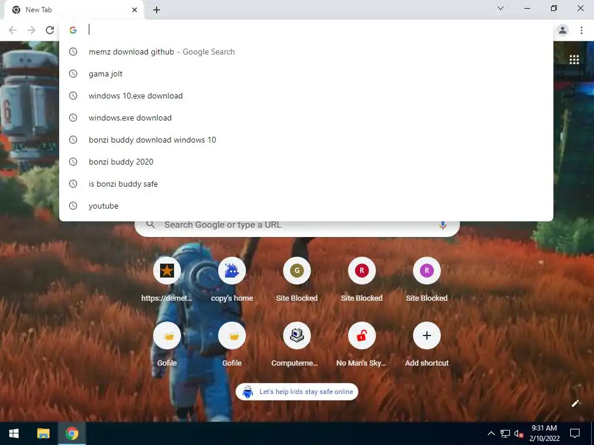Click the Google G icon in omnibox

point(73,30)
